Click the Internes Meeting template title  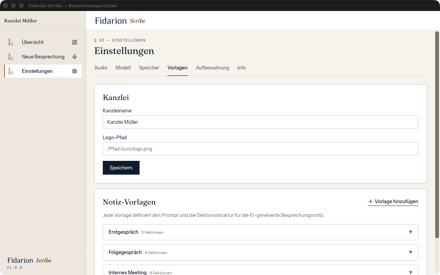click(x=128, y=273)
